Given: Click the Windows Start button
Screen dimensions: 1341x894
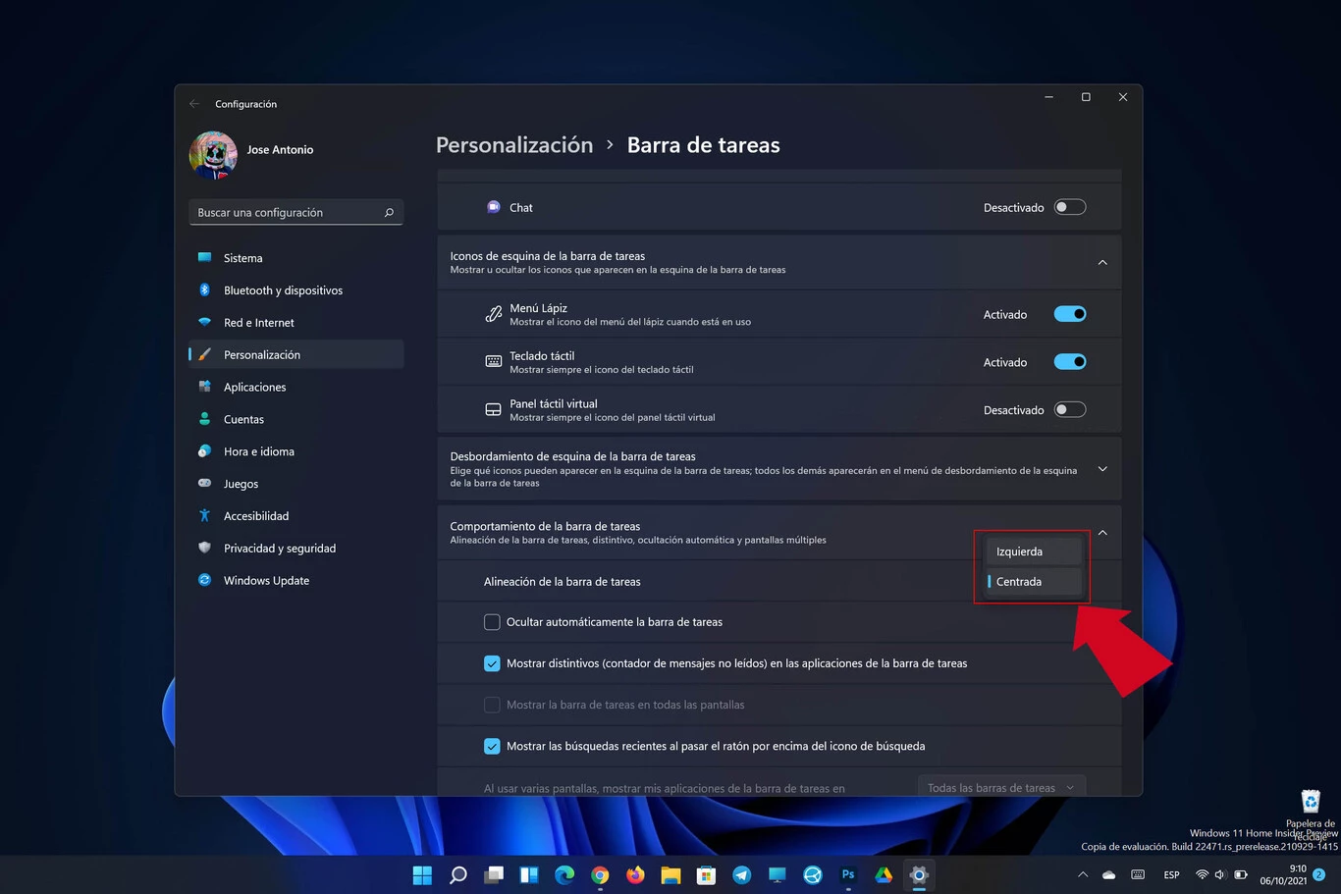Looking at the screenshot, I should coord(422,875).
